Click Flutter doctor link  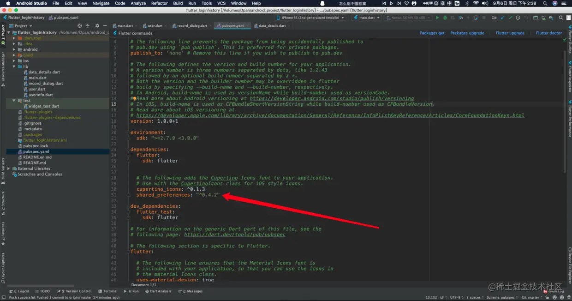point(549,33)
